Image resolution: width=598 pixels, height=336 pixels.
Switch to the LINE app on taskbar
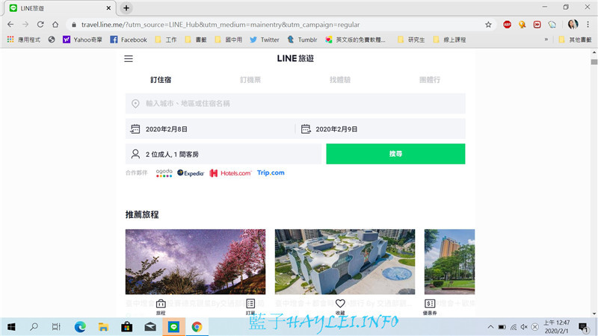click(x=174, y=327)
